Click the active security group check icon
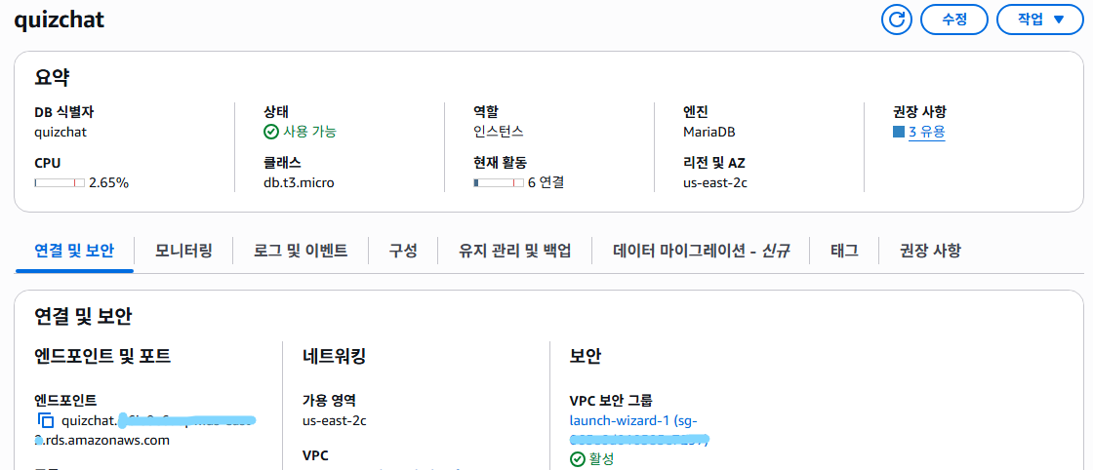The image size is (1093, 470). [577, 459]
